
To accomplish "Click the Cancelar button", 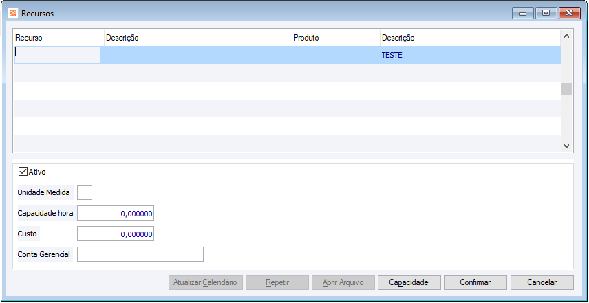I will (542, 282).
